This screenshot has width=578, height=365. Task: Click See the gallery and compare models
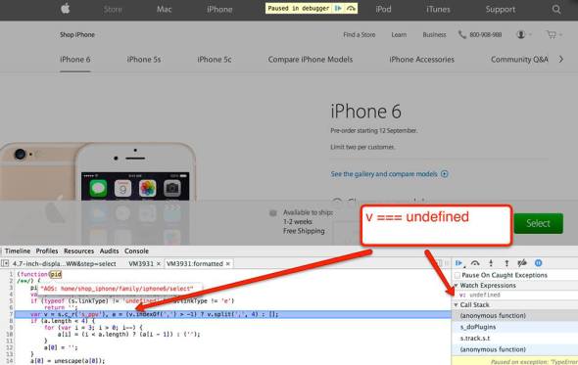pyautogui.click(x=384, y=174)
